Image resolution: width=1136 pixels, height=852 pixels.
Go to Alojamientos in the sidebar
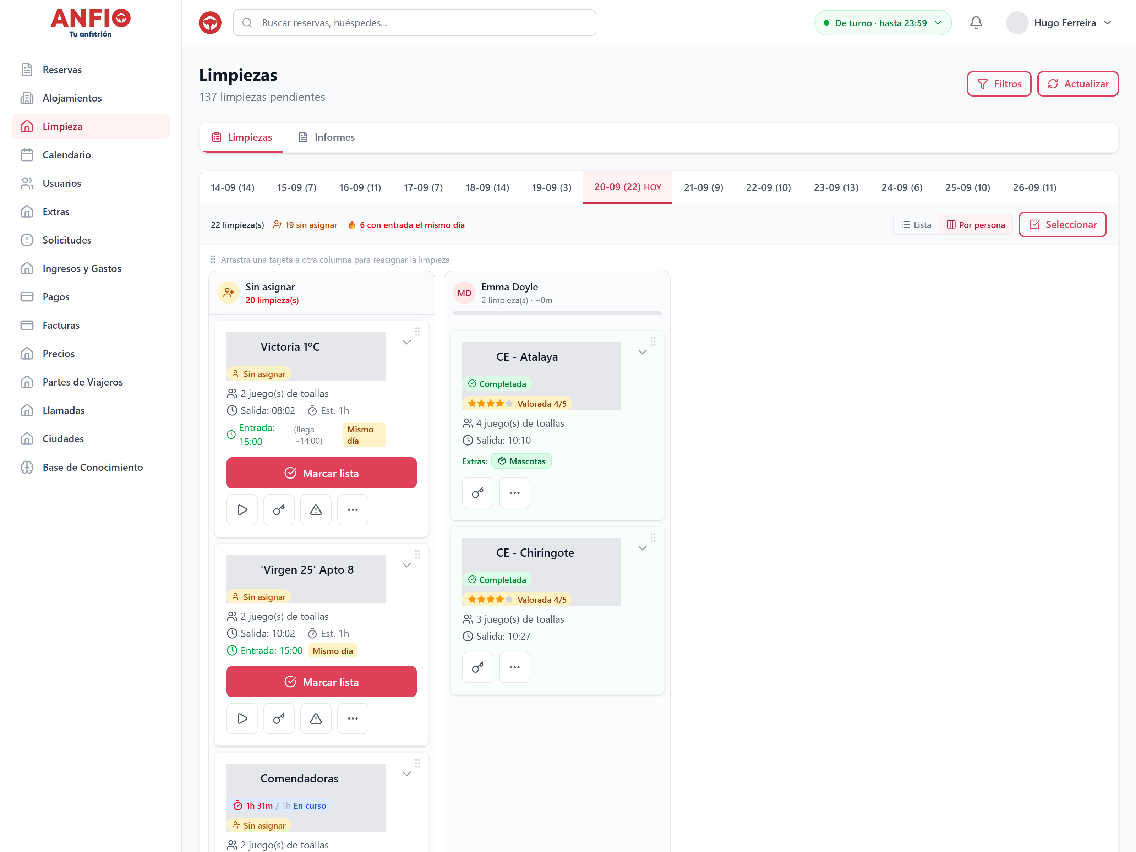91,98
